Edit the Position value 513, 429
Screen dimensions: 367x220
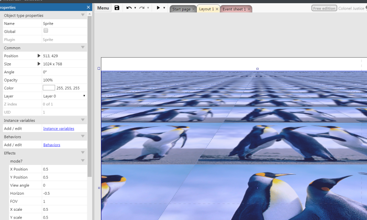(x=64, y=56)
